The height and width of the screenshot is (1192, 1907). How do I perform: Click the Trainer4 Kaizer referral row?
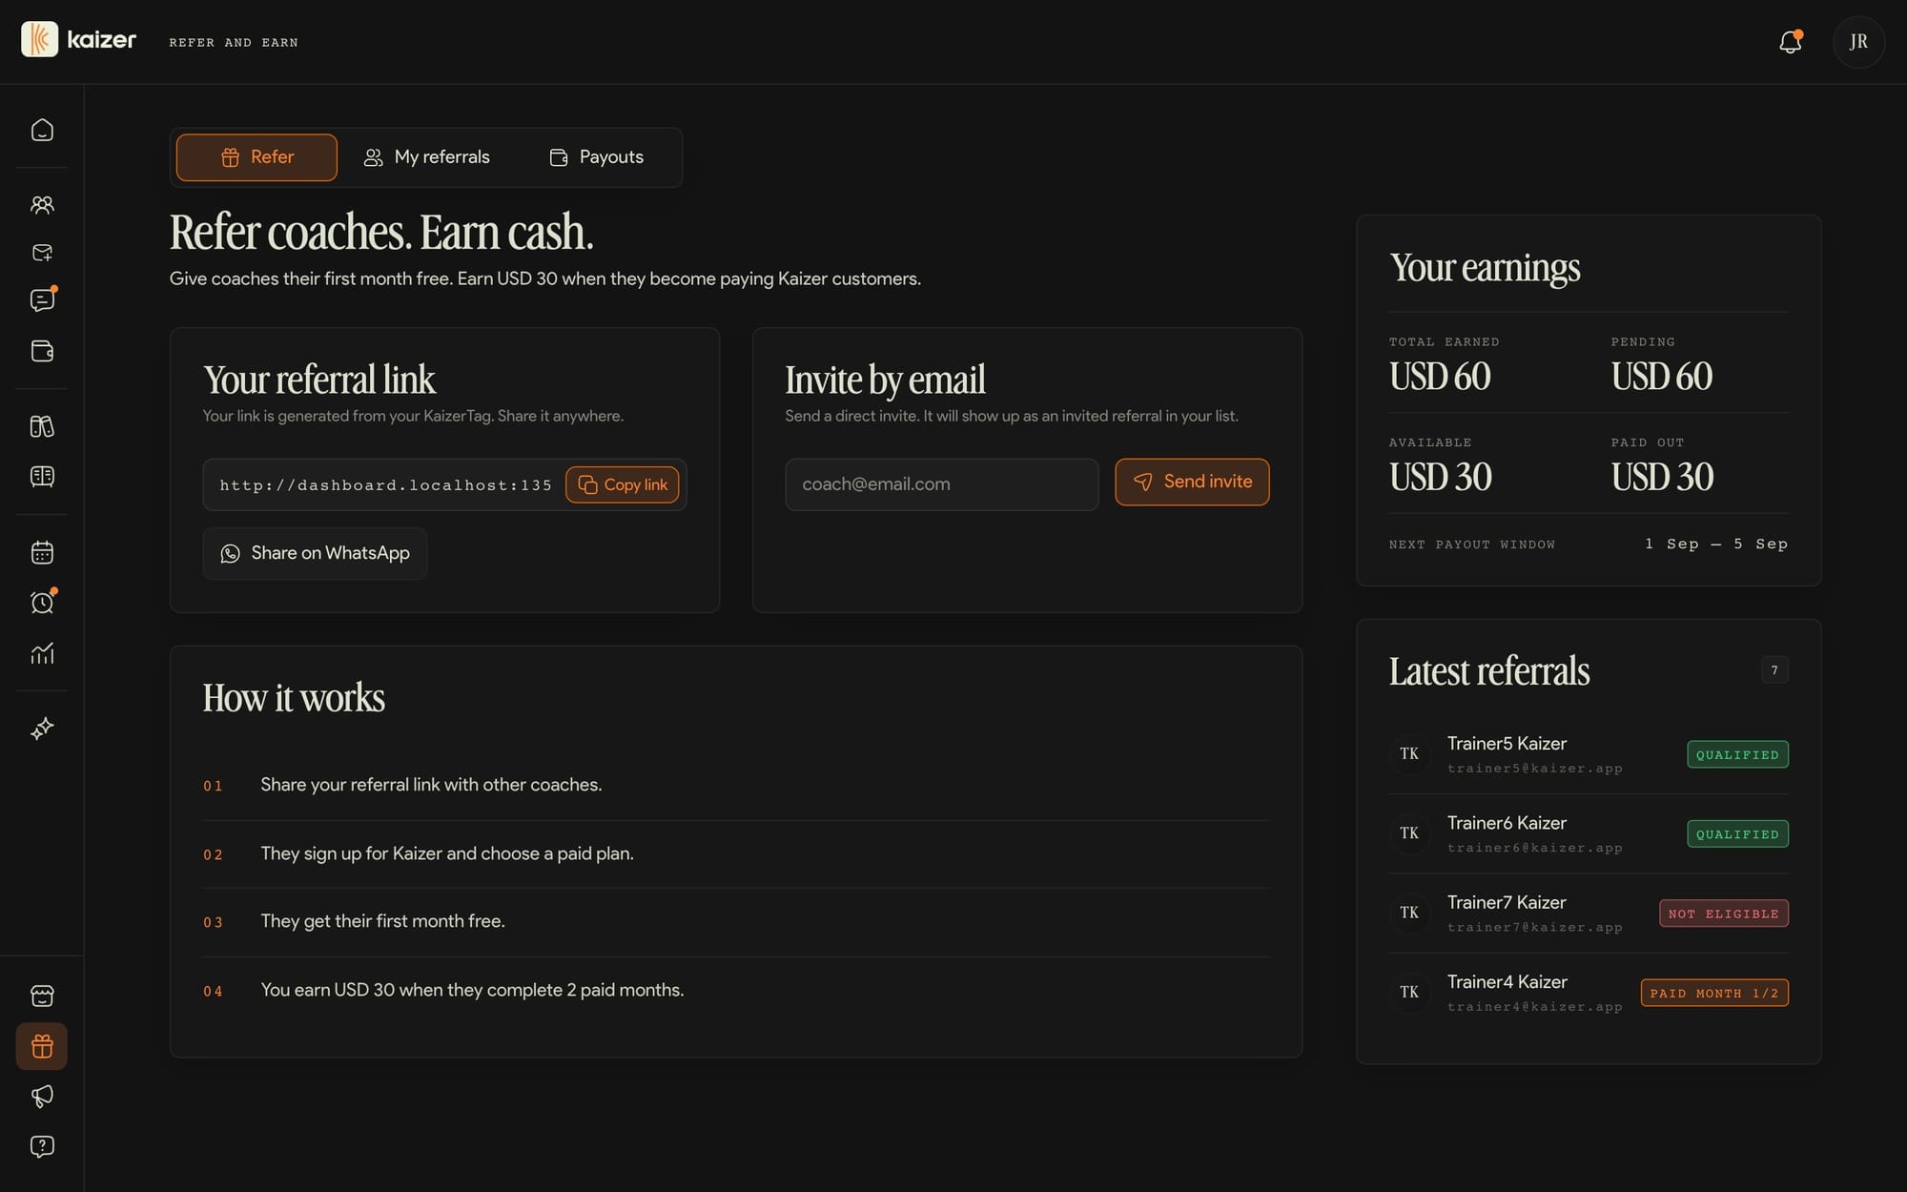point(1589,993)
